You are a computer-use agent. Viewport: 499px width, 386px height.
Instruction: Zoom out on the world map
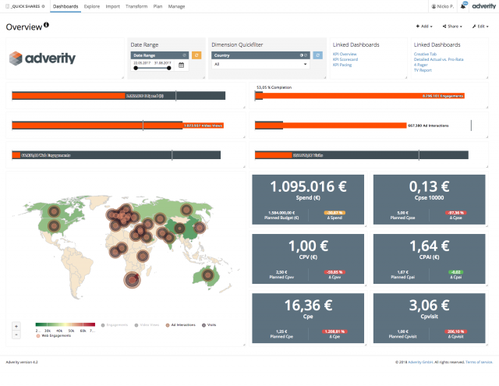[16, 335]
